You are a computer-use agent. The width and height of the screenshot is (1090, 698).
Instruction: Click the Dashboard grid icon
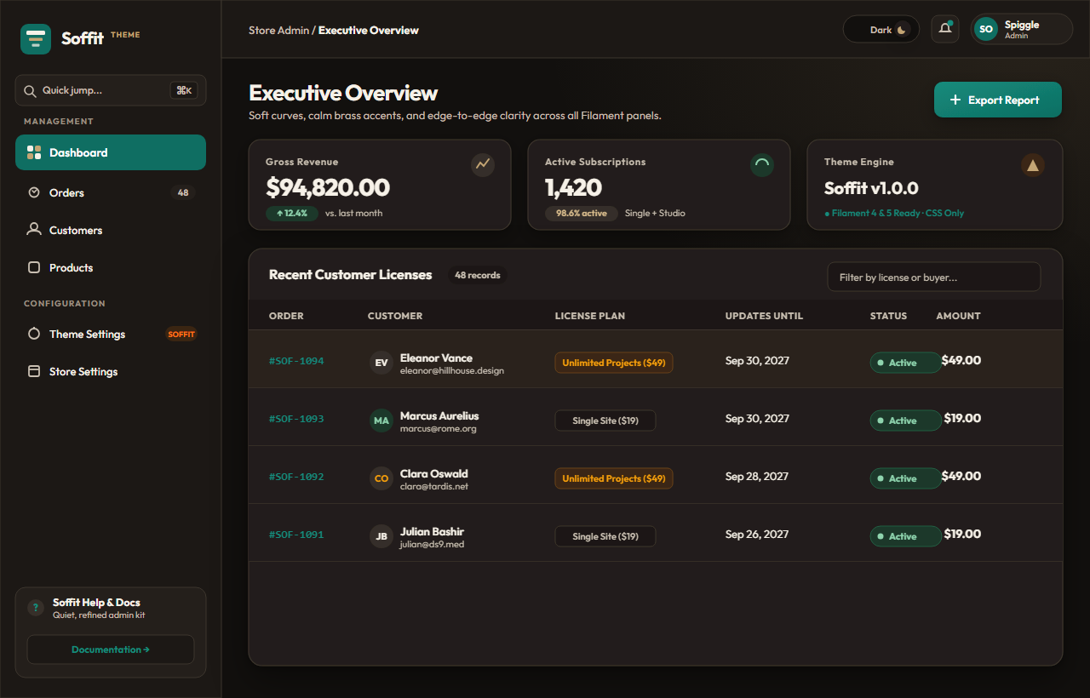coord(34,152)
